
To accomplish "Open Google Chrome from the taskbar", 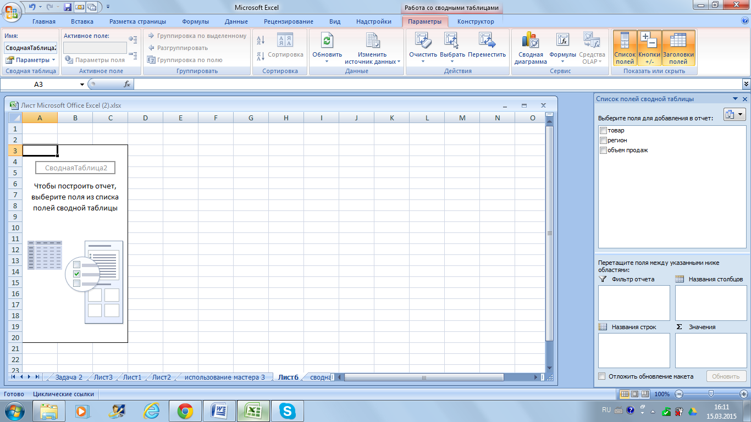I will click(x=185, y=411).
